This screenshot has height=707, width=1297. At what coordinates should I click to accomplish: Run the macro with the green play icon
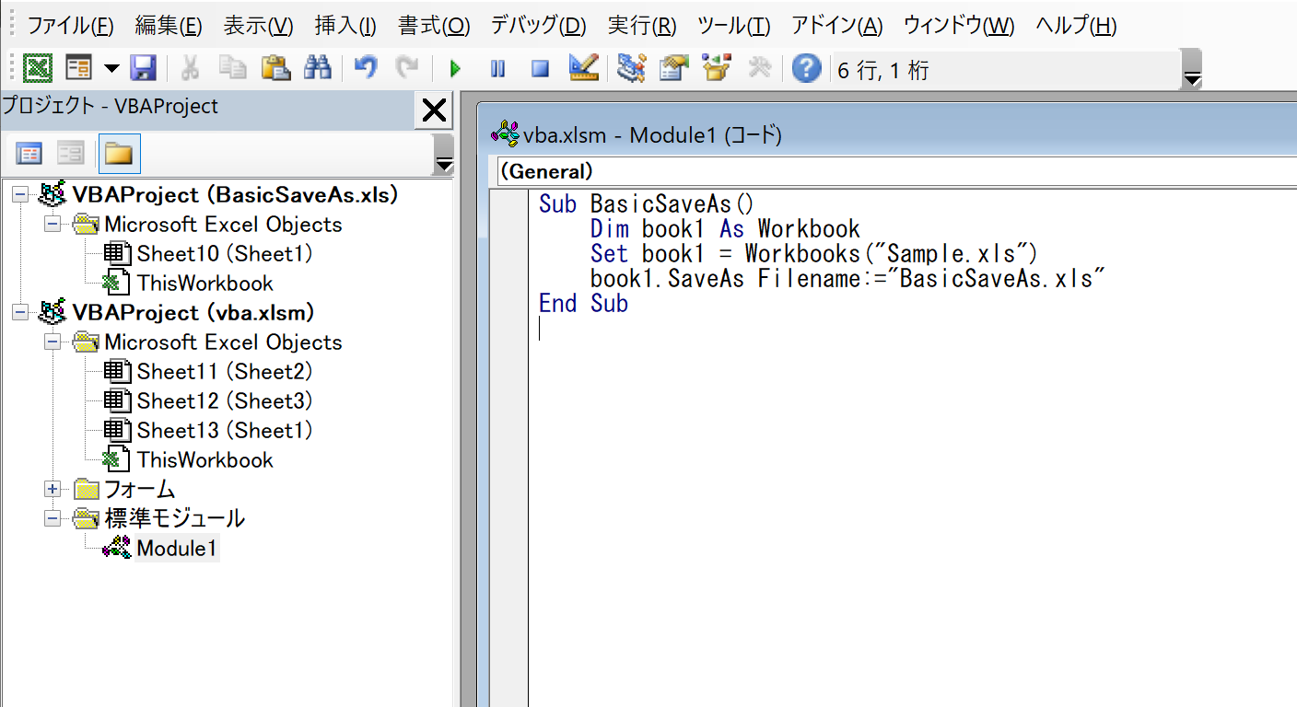[x=455, y=69]
